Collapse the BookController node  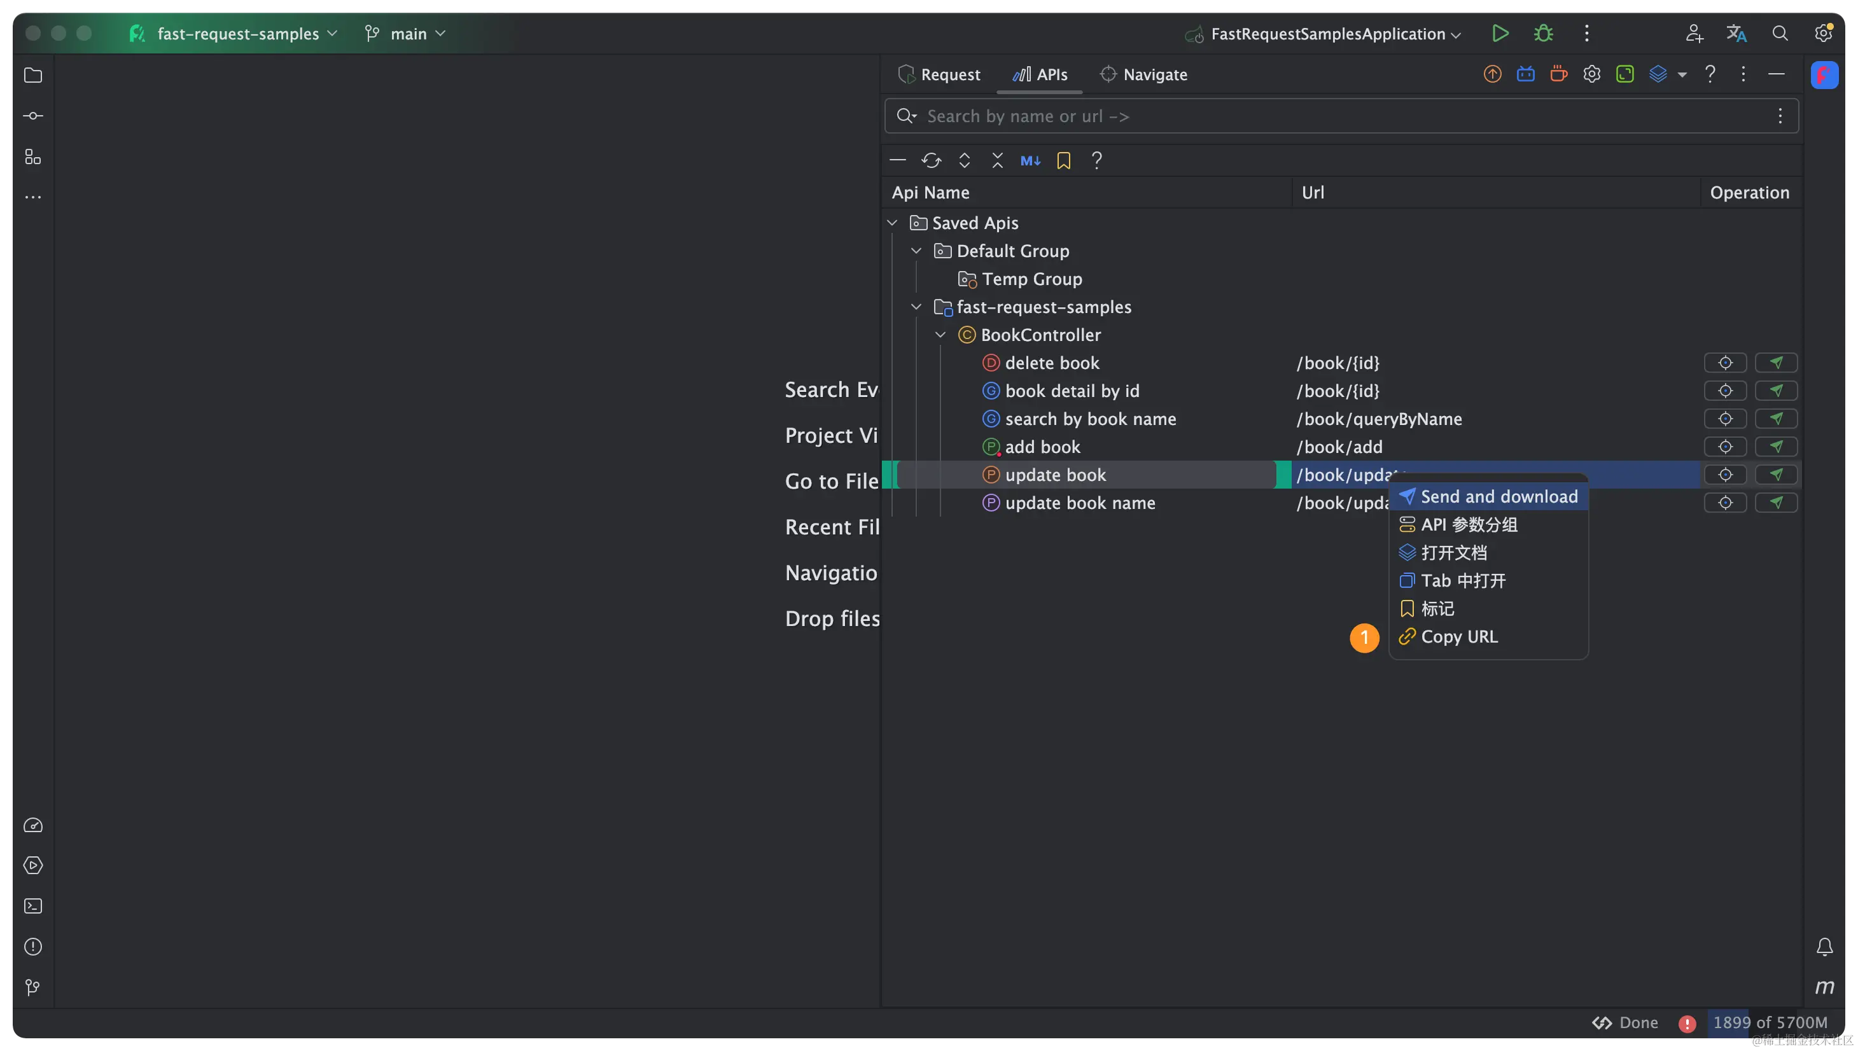940,335
